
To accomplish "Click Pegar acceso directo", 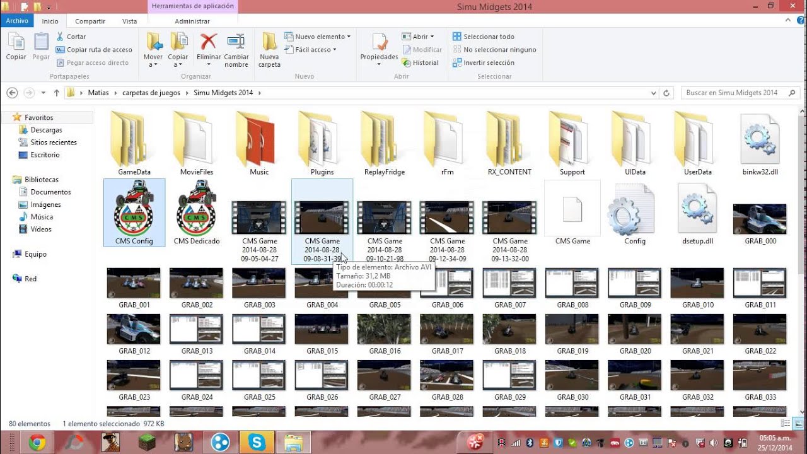I will point(93,62).
